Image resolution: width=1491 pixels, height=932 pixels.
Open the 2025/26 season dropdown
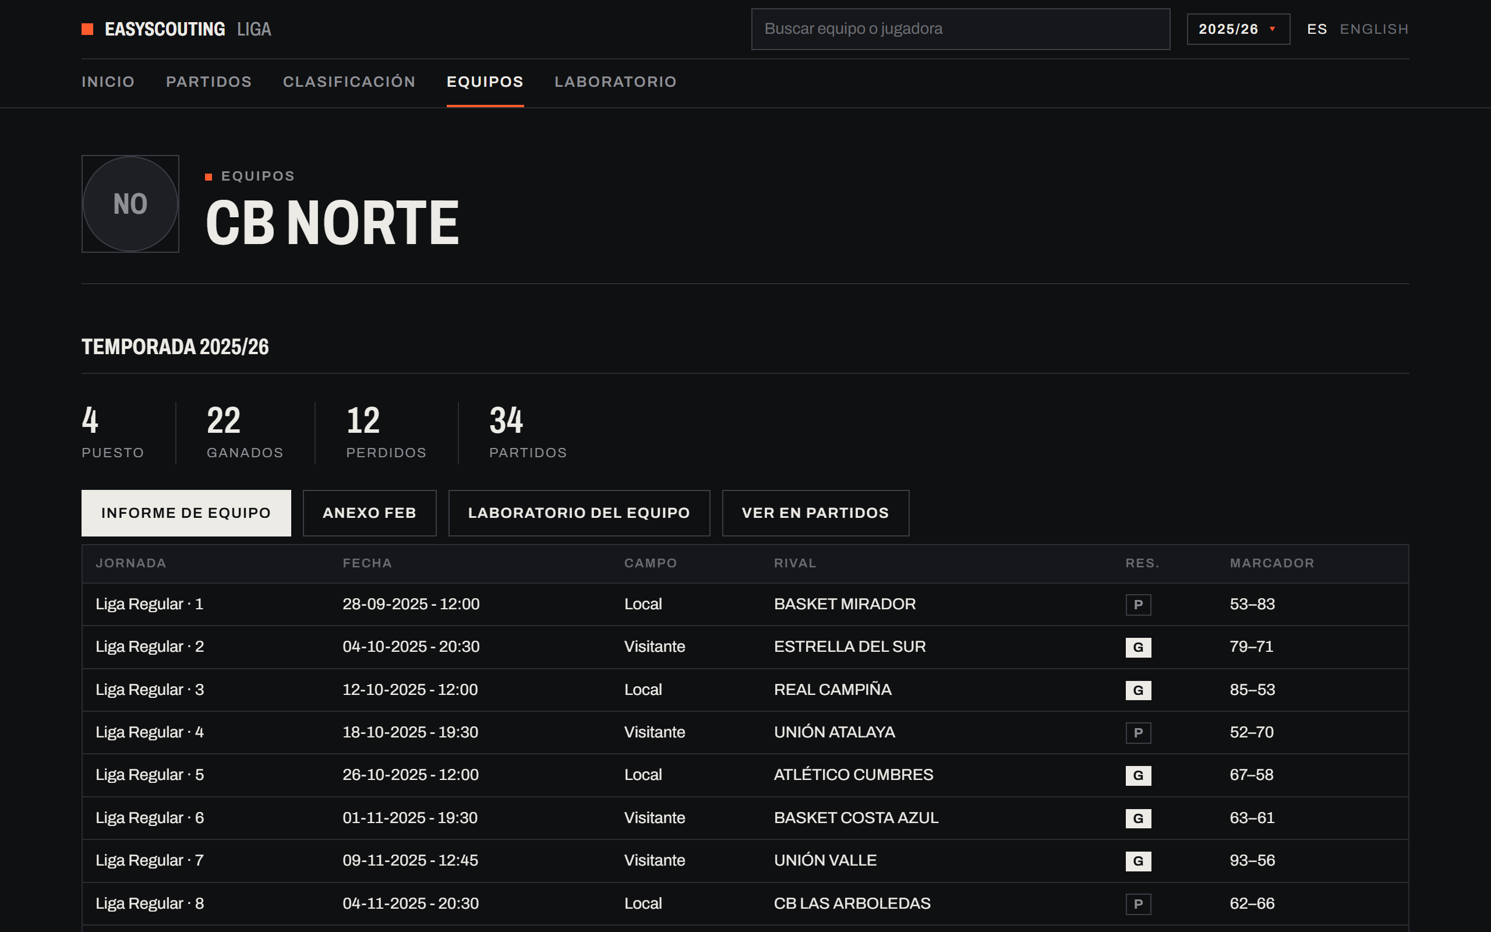(x=1238, y=29)
